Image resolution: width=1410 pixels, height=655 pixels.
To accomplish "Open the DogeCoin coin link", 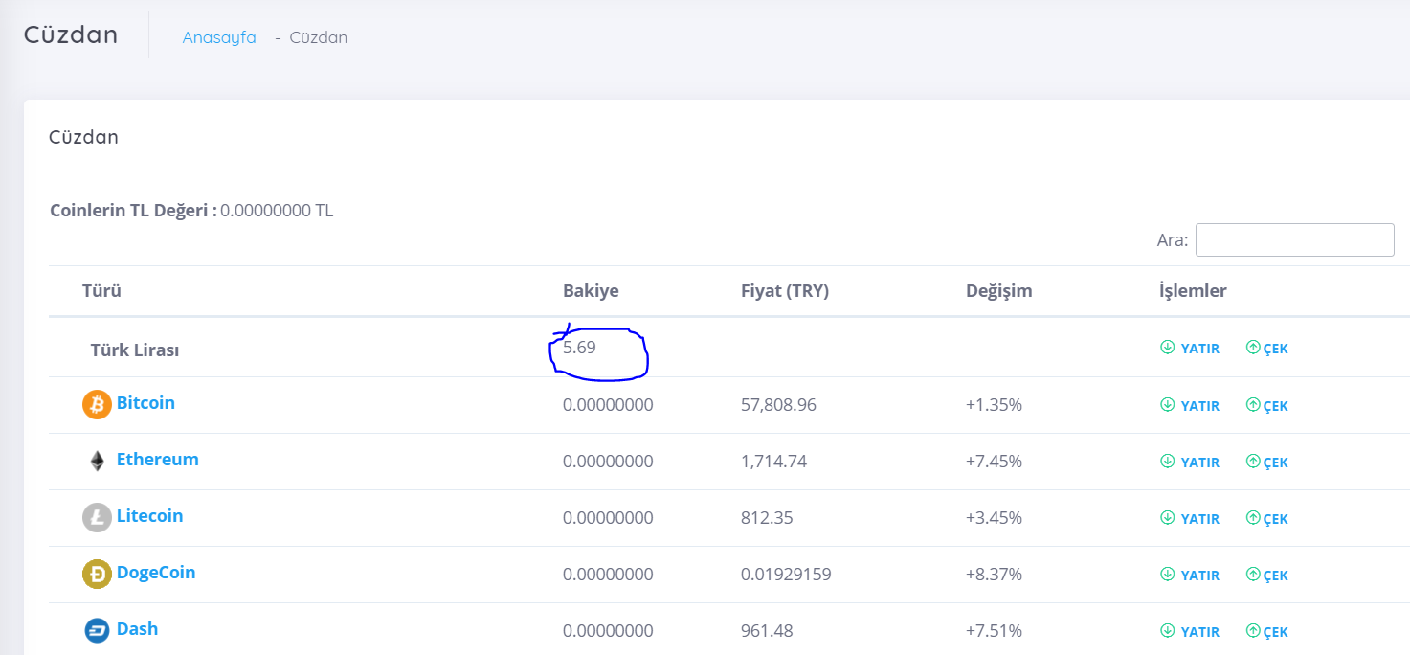I will (156, 573).
